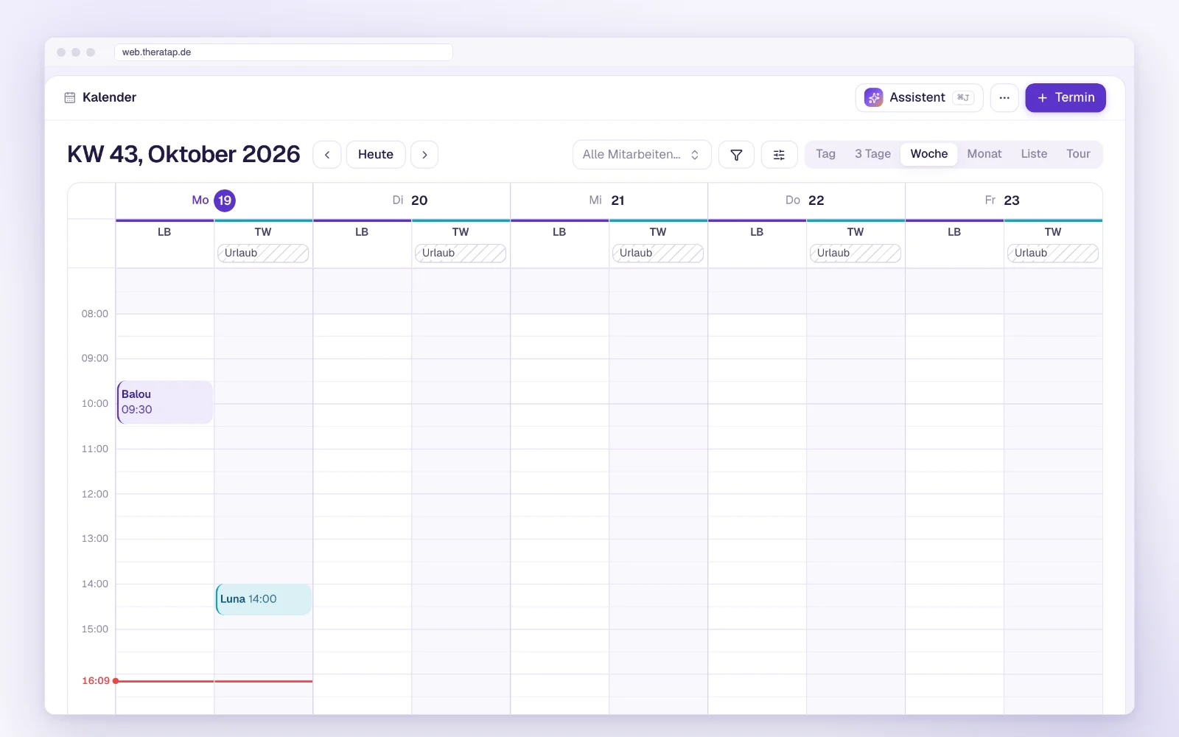1179x737 pixels.
Task: Select the Urlaub entry on Thursday 22
Action: click(x=856, y=254)
